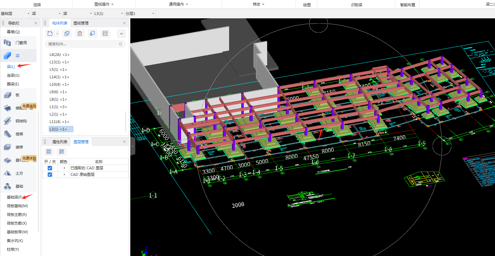Screen dimensions: 495x256
Task: Open the 绘图 ribbon group
Action: tap(307, 5)
